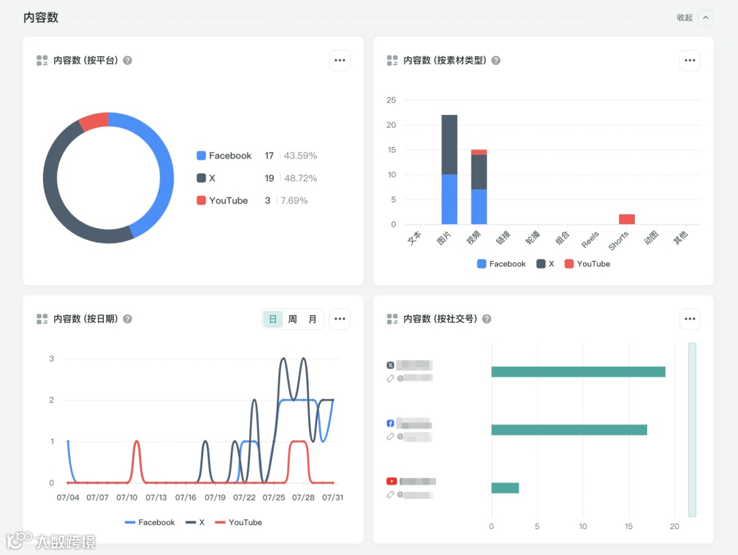Click the red YouTube segment of donut

tap(94, 120)
